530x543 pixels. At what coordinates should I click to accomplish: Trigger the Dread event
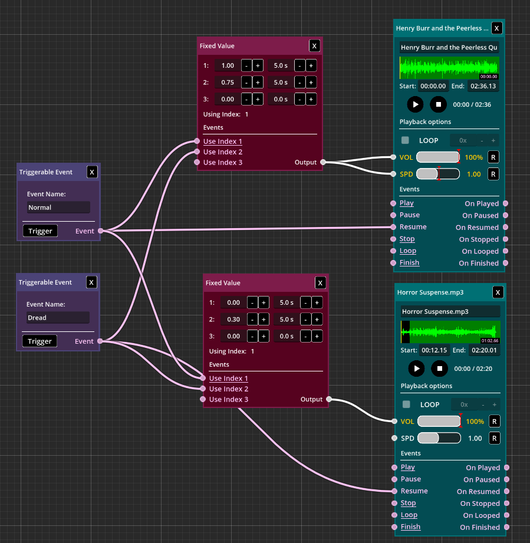[39, 341]
